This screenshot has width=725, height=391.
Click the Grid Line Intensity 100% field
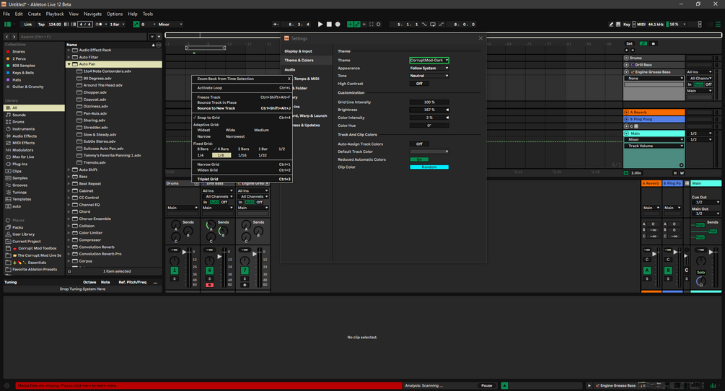[x=429, y=102]
